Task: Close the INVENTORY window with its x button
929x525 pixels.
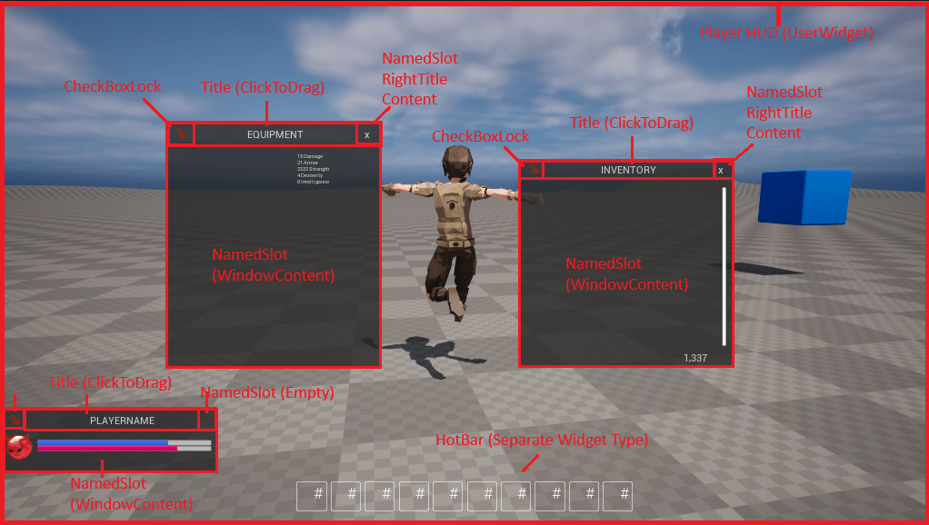Action: [x=721, y=169]
